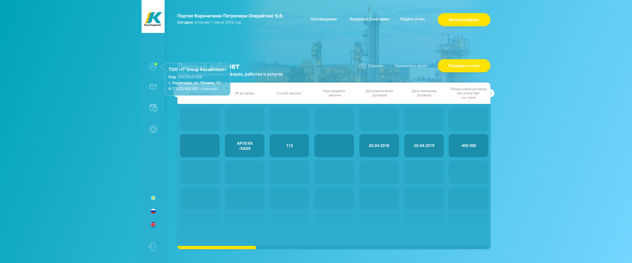Expand table columns with right chevron
The width and height of the screenshot is (632, 263).
click(x=491, y=93)
